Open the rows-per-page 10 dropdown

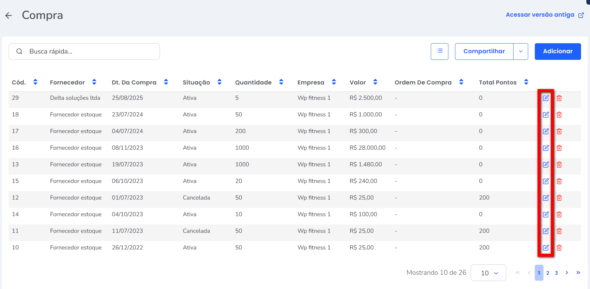(488, 273)
